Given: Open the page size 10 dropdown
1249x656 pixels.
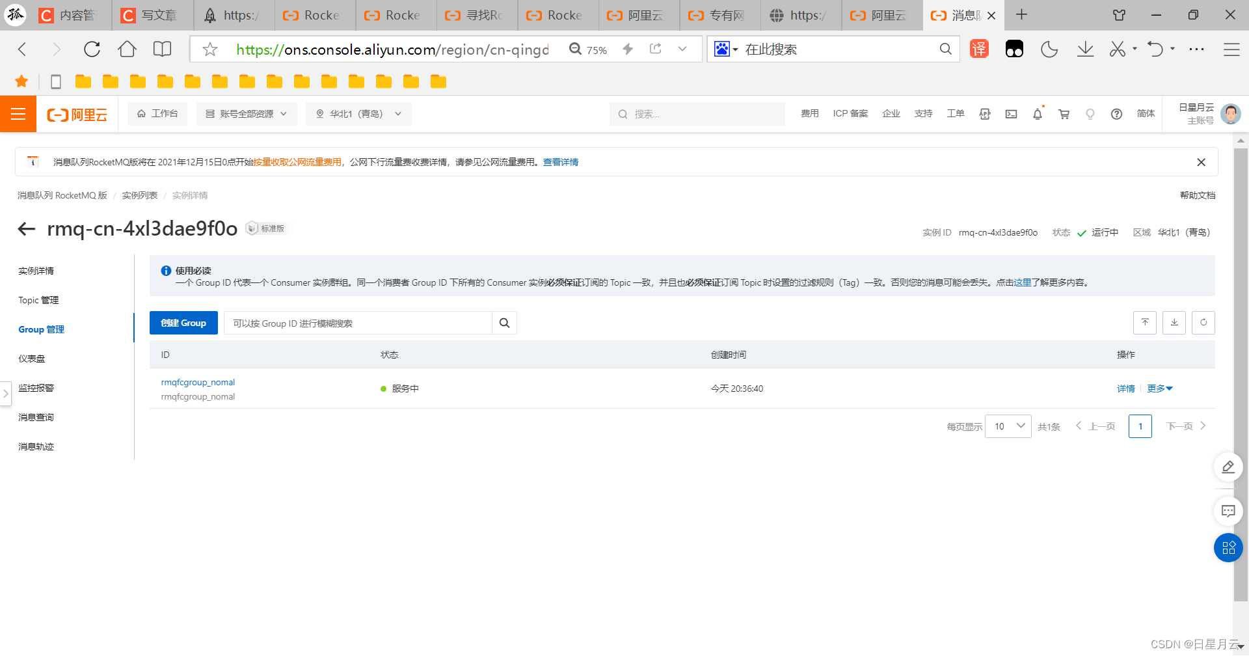Looking at the screenshot, I should [x=1008, y=426].
